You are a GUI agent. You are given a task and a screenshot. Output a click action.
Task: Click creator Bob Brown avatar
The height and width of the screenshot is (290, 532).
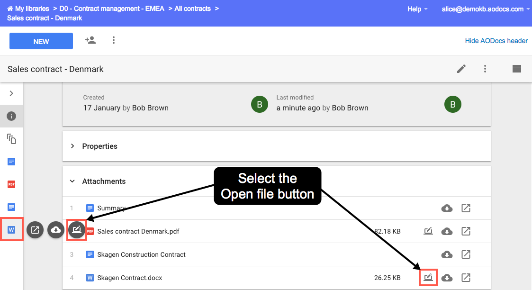pos(260,104)
